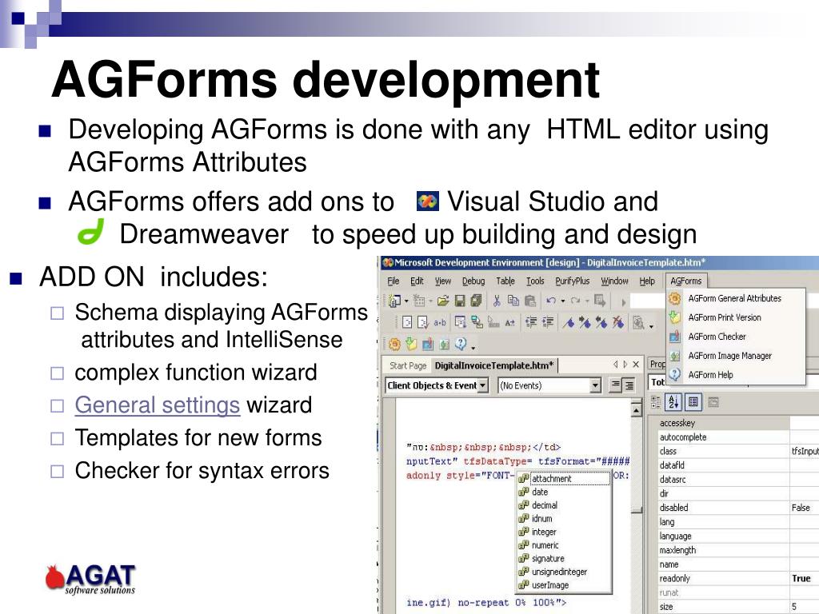Click the Toggle Bookmark flag icon
Screen dimensions: 819x614
pyautogui.click(x=569, y=323)
